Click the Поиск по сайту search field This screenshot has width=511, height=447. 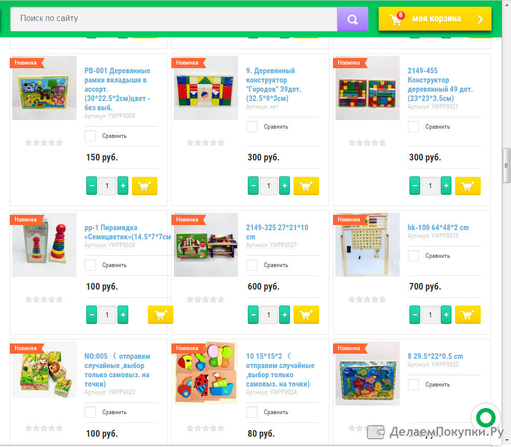pos(174,19)
